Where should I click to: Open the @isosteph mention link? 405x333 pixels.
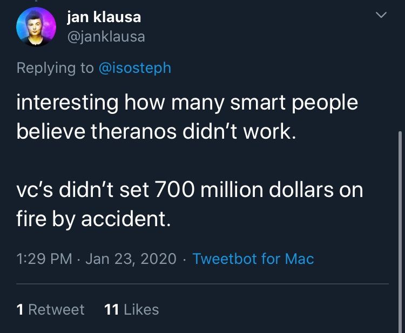tap(135, 69)
